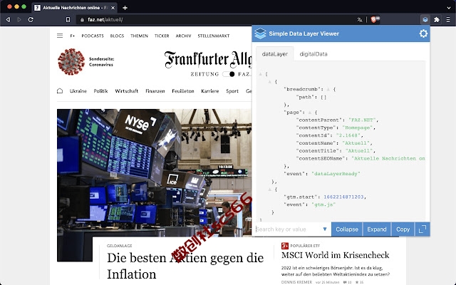Go back in browser history
Screen dimensions: 456x285
[x=8, y=19]
